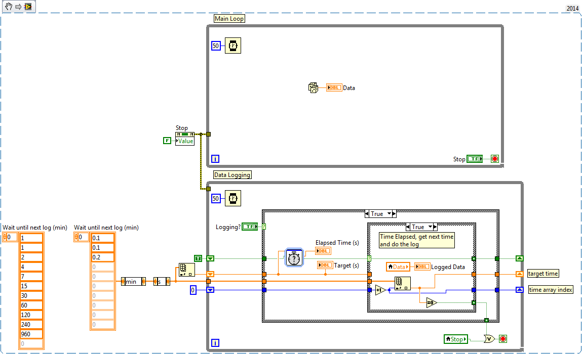The height and width of the screenshot is (354, 582).
Task: Click the Elapsed Time (s) DBL indicator
Action: (323, 251)
